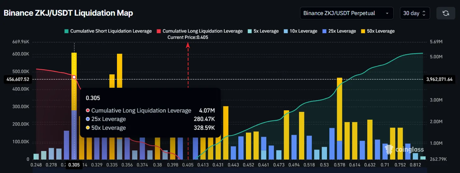Click the red current price arrow marker
460x173 pixels.
tap(188, 45)
